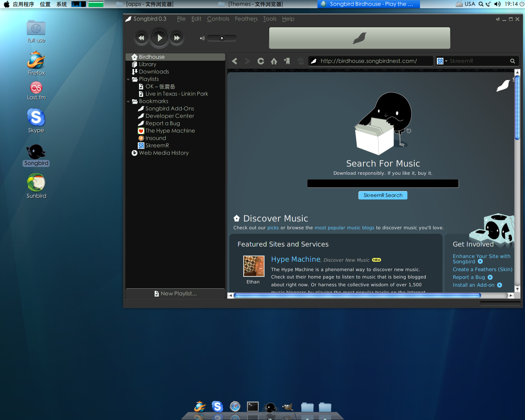Open the Tools menu
Viewport: 525px width, 420px height.
tap(269, 19)
